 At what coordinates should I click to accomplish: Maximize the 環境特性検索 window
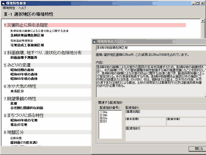click(197, 3)
